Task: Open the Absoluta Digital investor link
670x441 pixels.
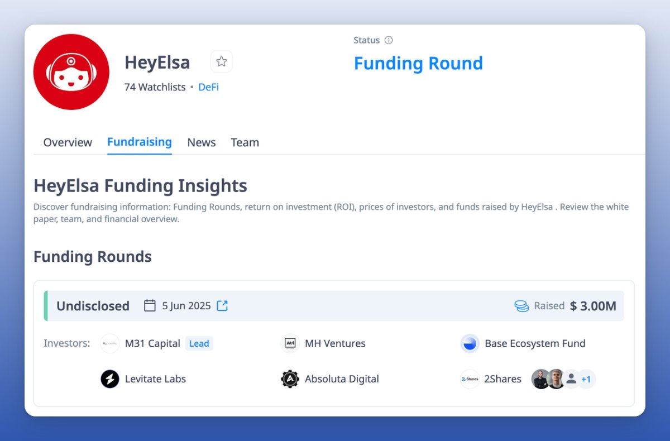Action: pos(342,379)
